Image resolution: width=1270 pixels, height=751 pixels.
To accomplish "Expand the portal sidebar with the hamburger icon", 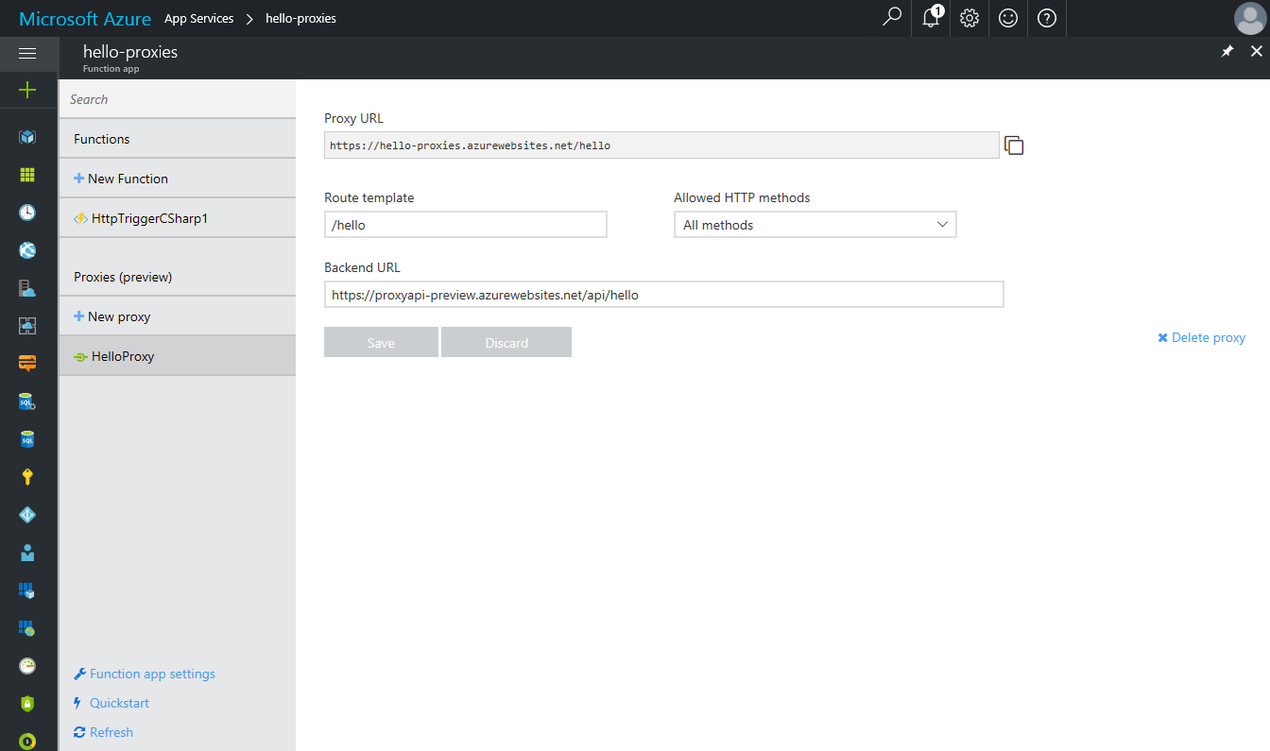I will (27, 53).
